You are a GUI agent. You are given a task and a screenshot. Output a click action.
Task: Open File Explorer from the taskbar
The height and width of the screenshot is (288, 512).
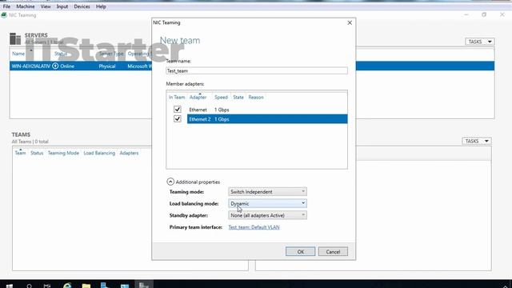pyautogui.click(x=86, y=286)
